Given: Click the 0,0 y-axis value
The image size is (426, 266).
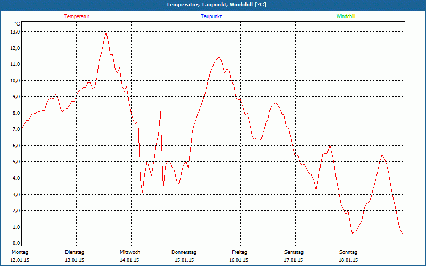Looking at the screenshot, I should pyautogui.click(x=17, y=243).
